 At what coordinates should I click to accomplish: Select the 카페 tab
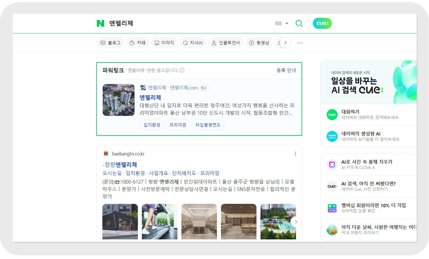point(137,43)
